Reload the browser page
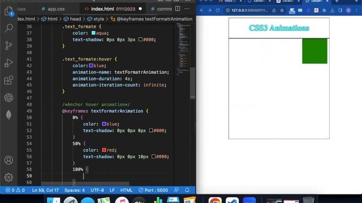Viewport: 362px width, 203px height. click(x=218, y=10)
